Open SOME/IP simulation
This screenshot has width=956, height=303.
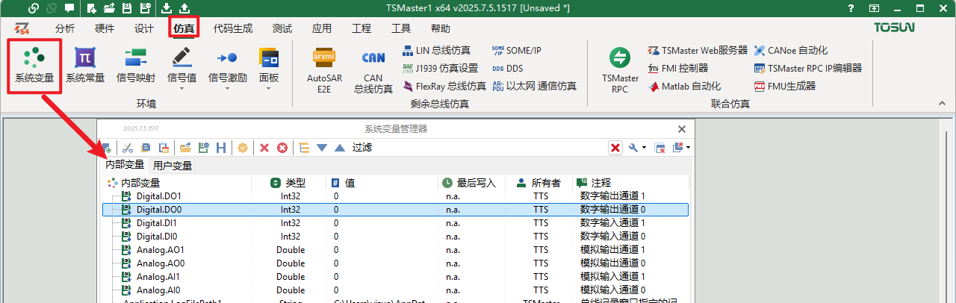pyautogui.click(x=517, y=51)
